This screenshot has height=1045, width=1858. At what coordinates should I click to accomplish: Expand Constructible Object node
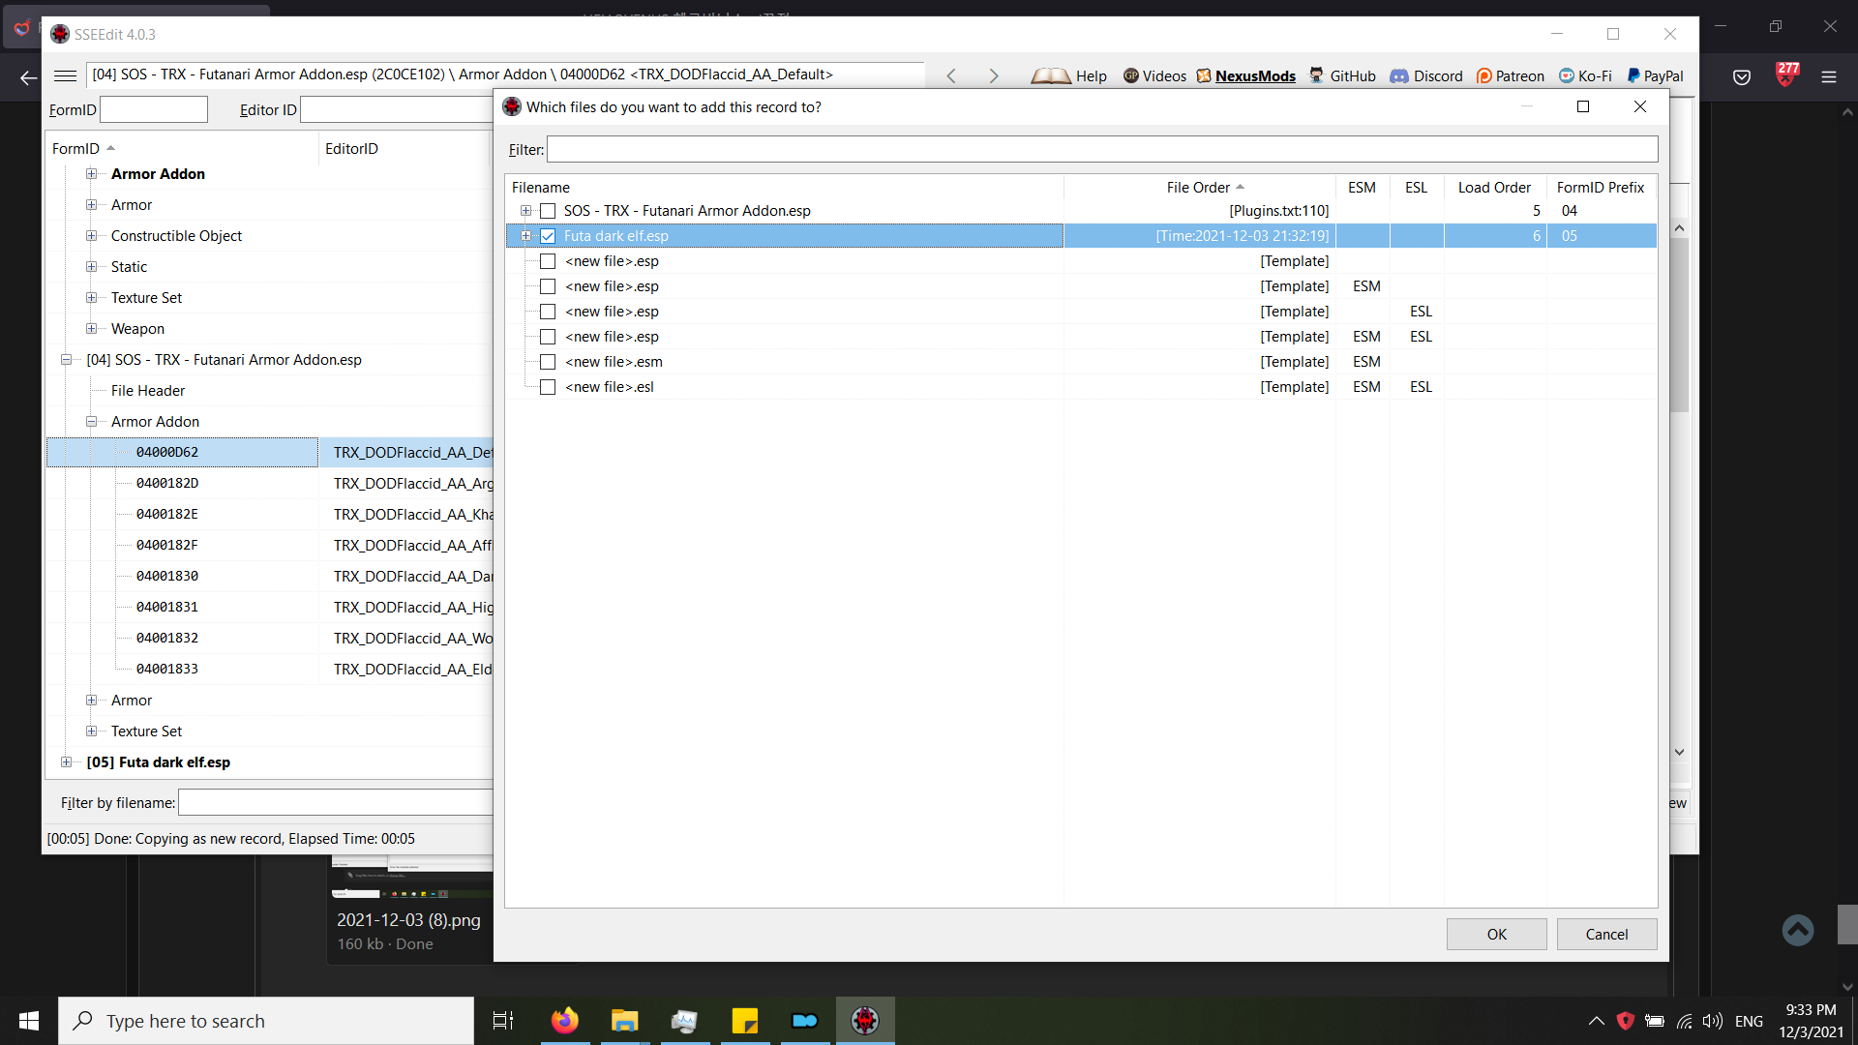click(91, 236)
